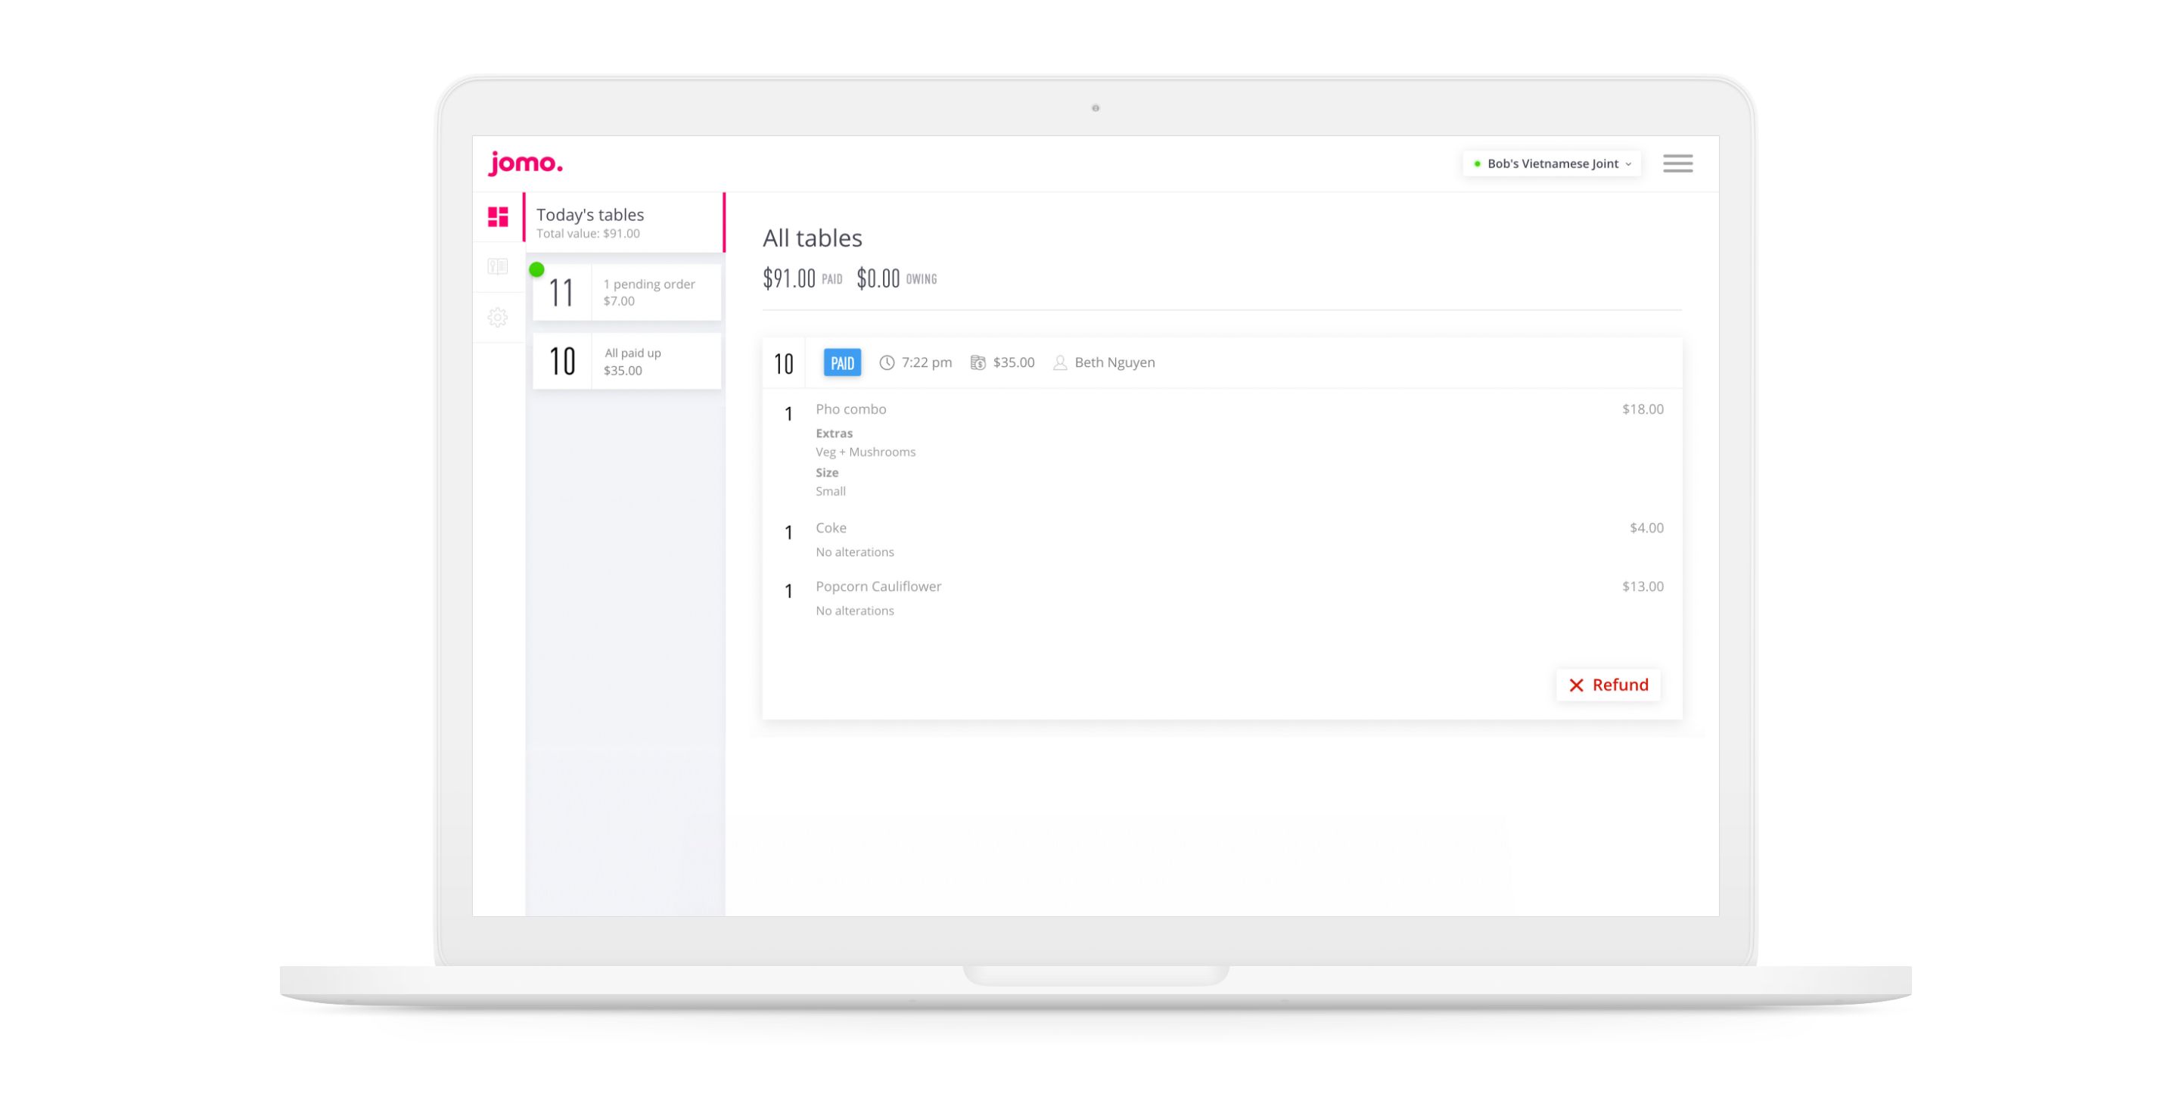
Task: Click the PAID status badge on table 10
Action: pos(841,362)
